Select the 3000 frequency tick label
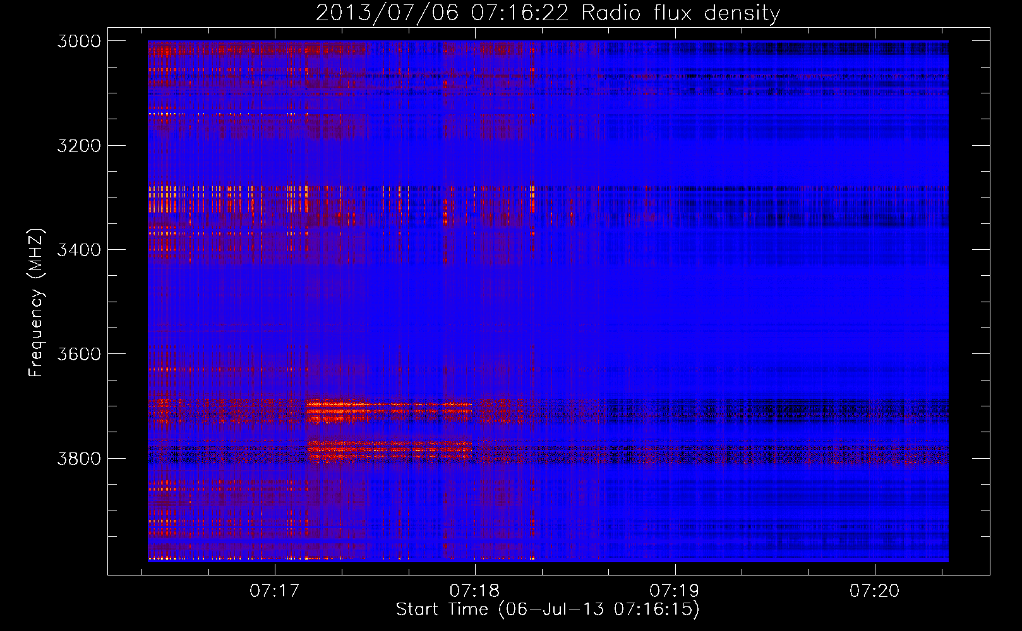The width and height of the screenshot is (1022, 631). [79, 41]
